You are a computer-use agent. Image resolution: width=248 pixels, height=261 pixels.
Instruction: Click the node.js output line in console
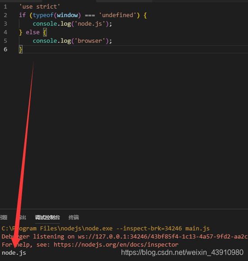click(14, 253)
